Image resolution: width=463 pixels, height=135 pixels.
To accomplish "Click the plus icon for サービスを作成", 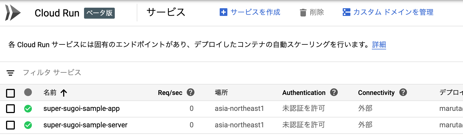I will point(224,12).
